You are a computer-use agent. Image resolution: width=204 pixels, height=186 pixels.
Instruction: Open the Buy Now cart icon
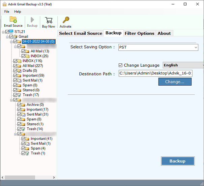tap(49, 20)
